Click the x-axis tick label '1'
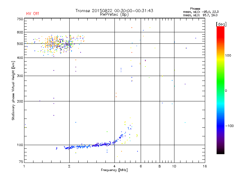 pyautogui.click(x=24, y=166)
